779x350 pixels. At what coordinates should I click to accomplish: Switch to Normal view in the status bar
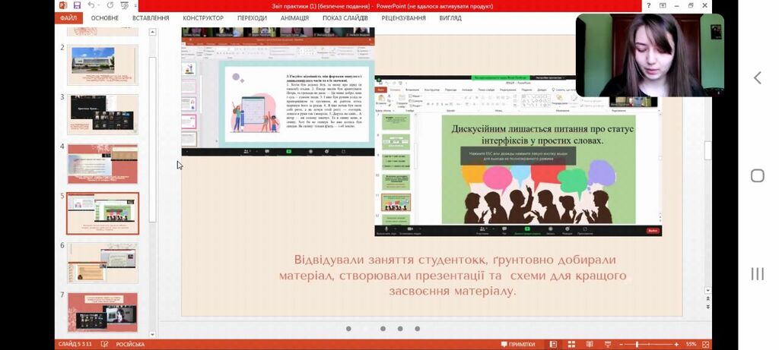(x=554, y=344)
